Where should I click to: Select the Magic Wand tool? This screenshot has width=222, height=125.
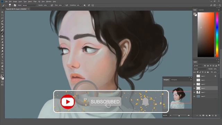tap(2, 21)
